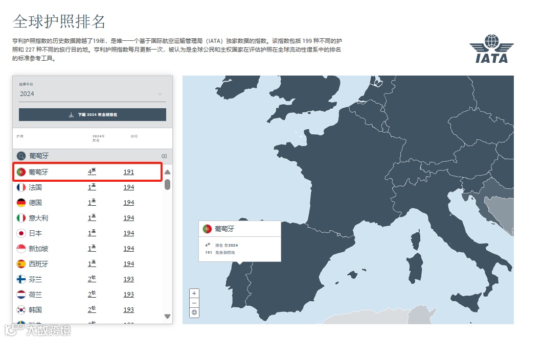The height and width of the screenshot is (340, 543).
Task: Select the 德国 row name
Action: pyautogui.click(x=35, y=203)
